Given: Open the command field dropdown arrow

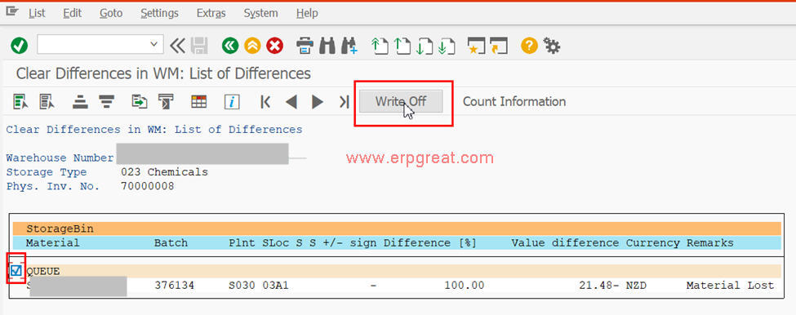Looking at the screenshot, I should tap(153, 45).
